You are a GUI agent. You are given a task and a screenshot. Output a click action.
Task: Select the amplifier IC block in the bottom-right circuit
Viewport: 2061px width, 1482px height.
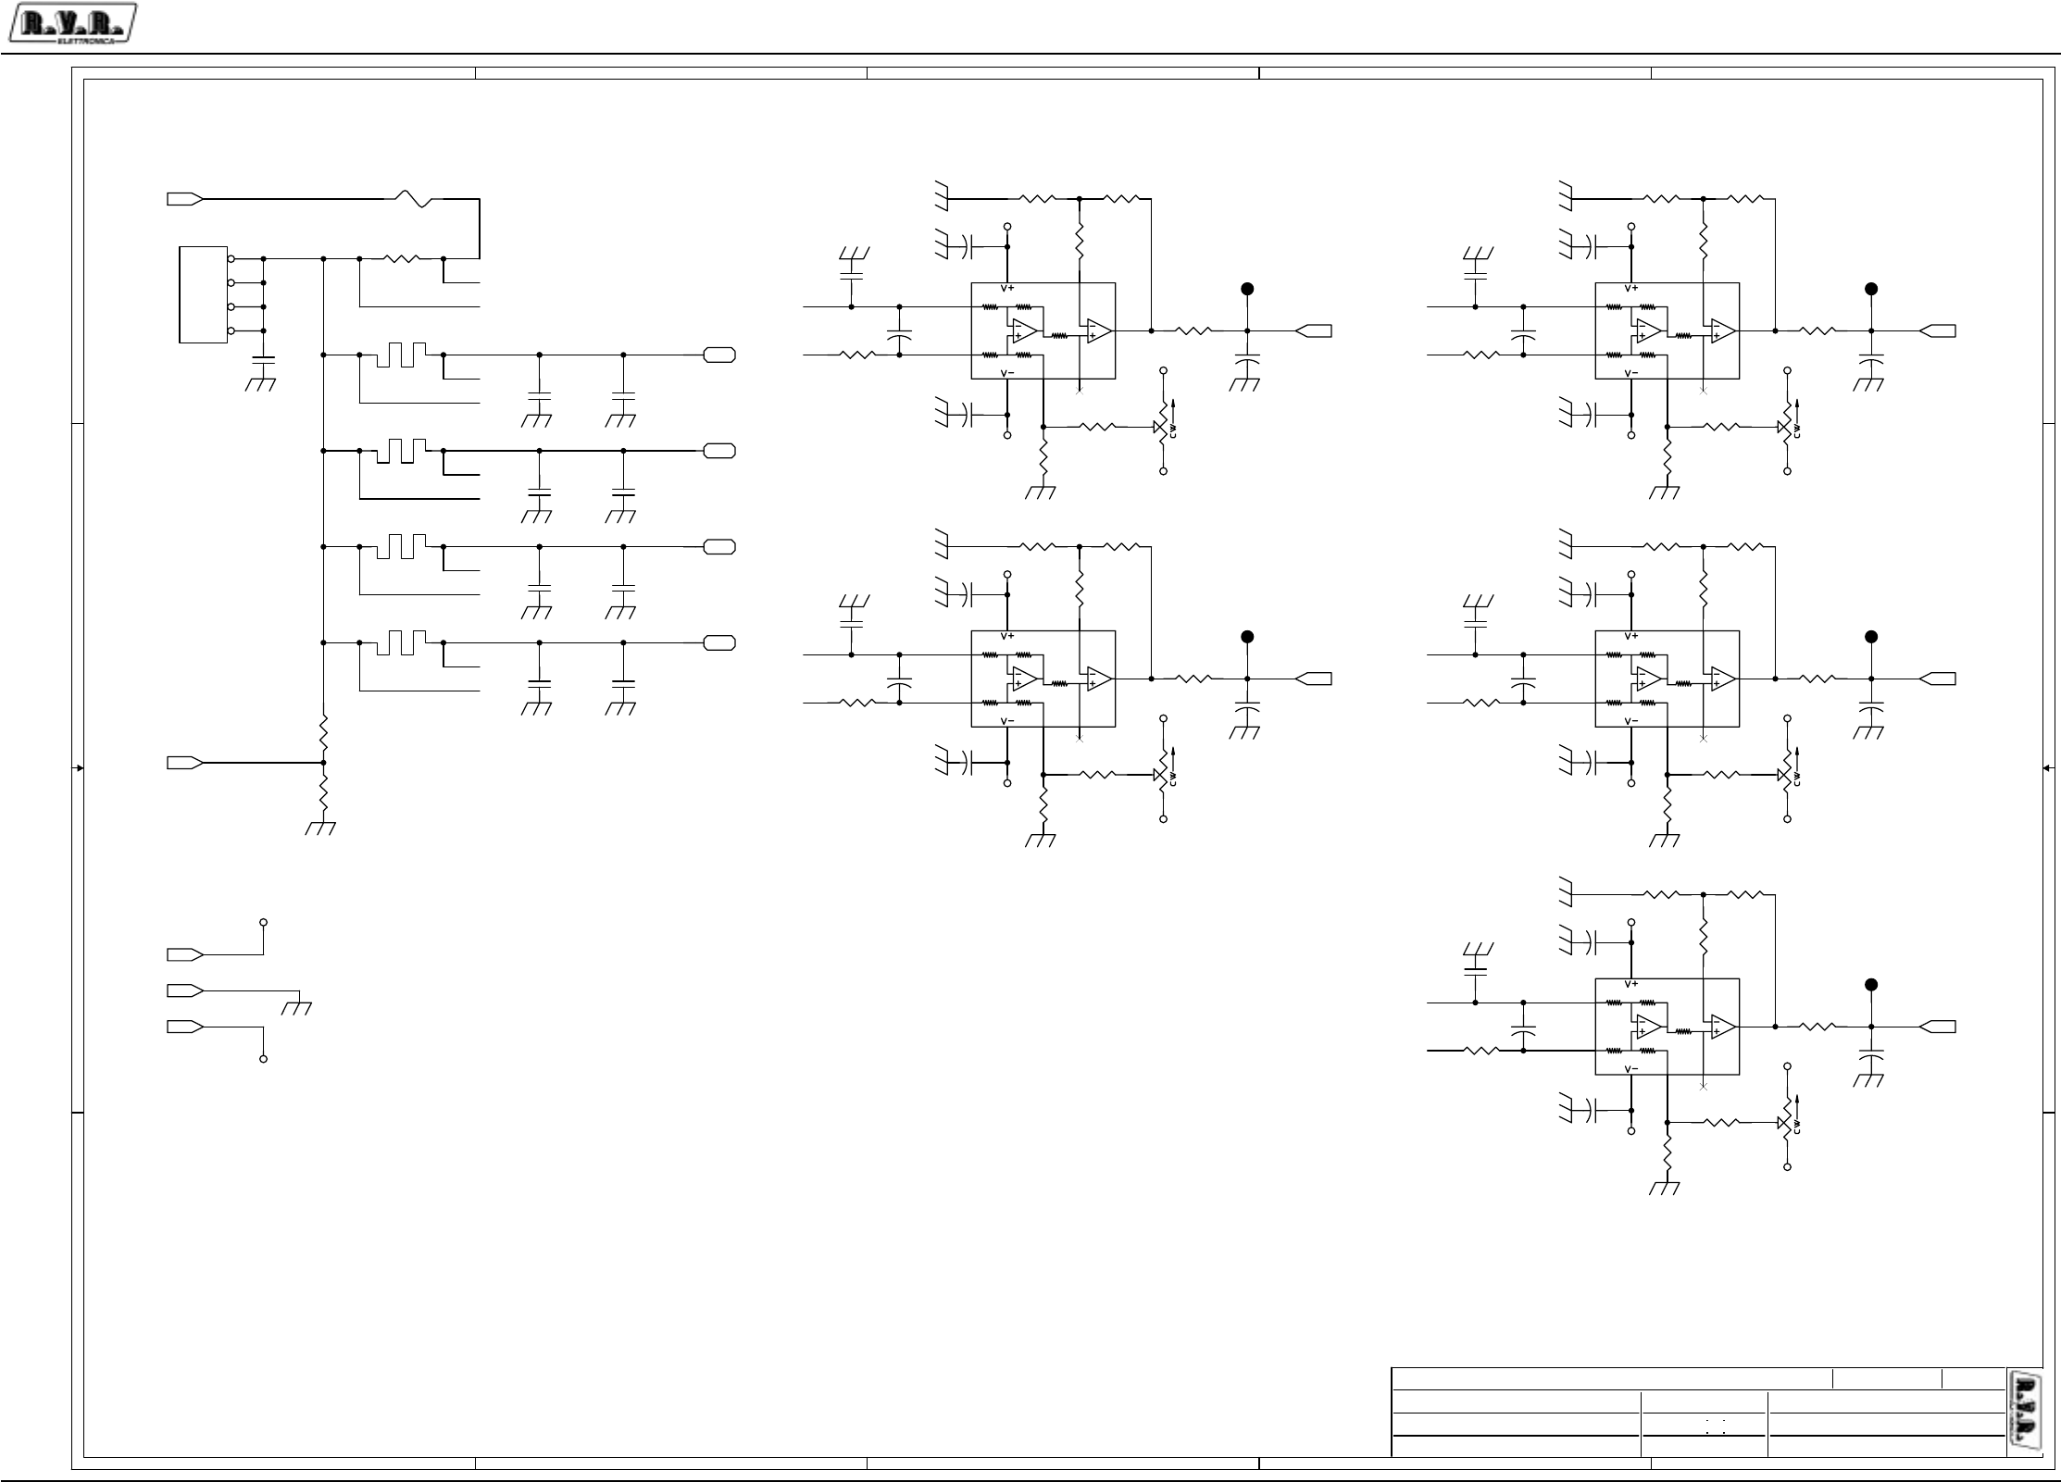click(x=1666, y=1027)
